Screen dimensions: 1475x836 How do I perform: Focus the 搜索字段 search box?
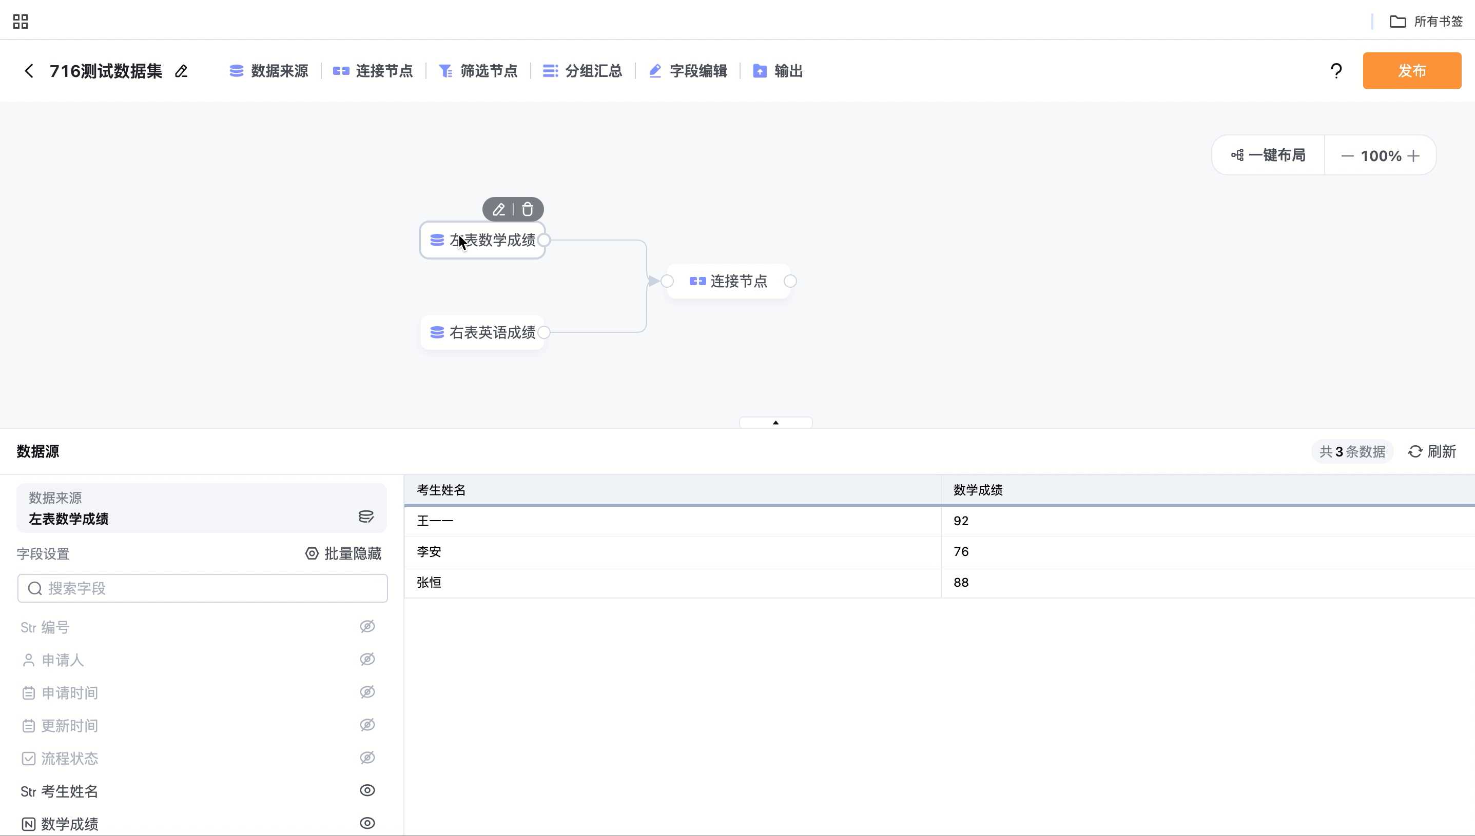[x=202, y=588]
